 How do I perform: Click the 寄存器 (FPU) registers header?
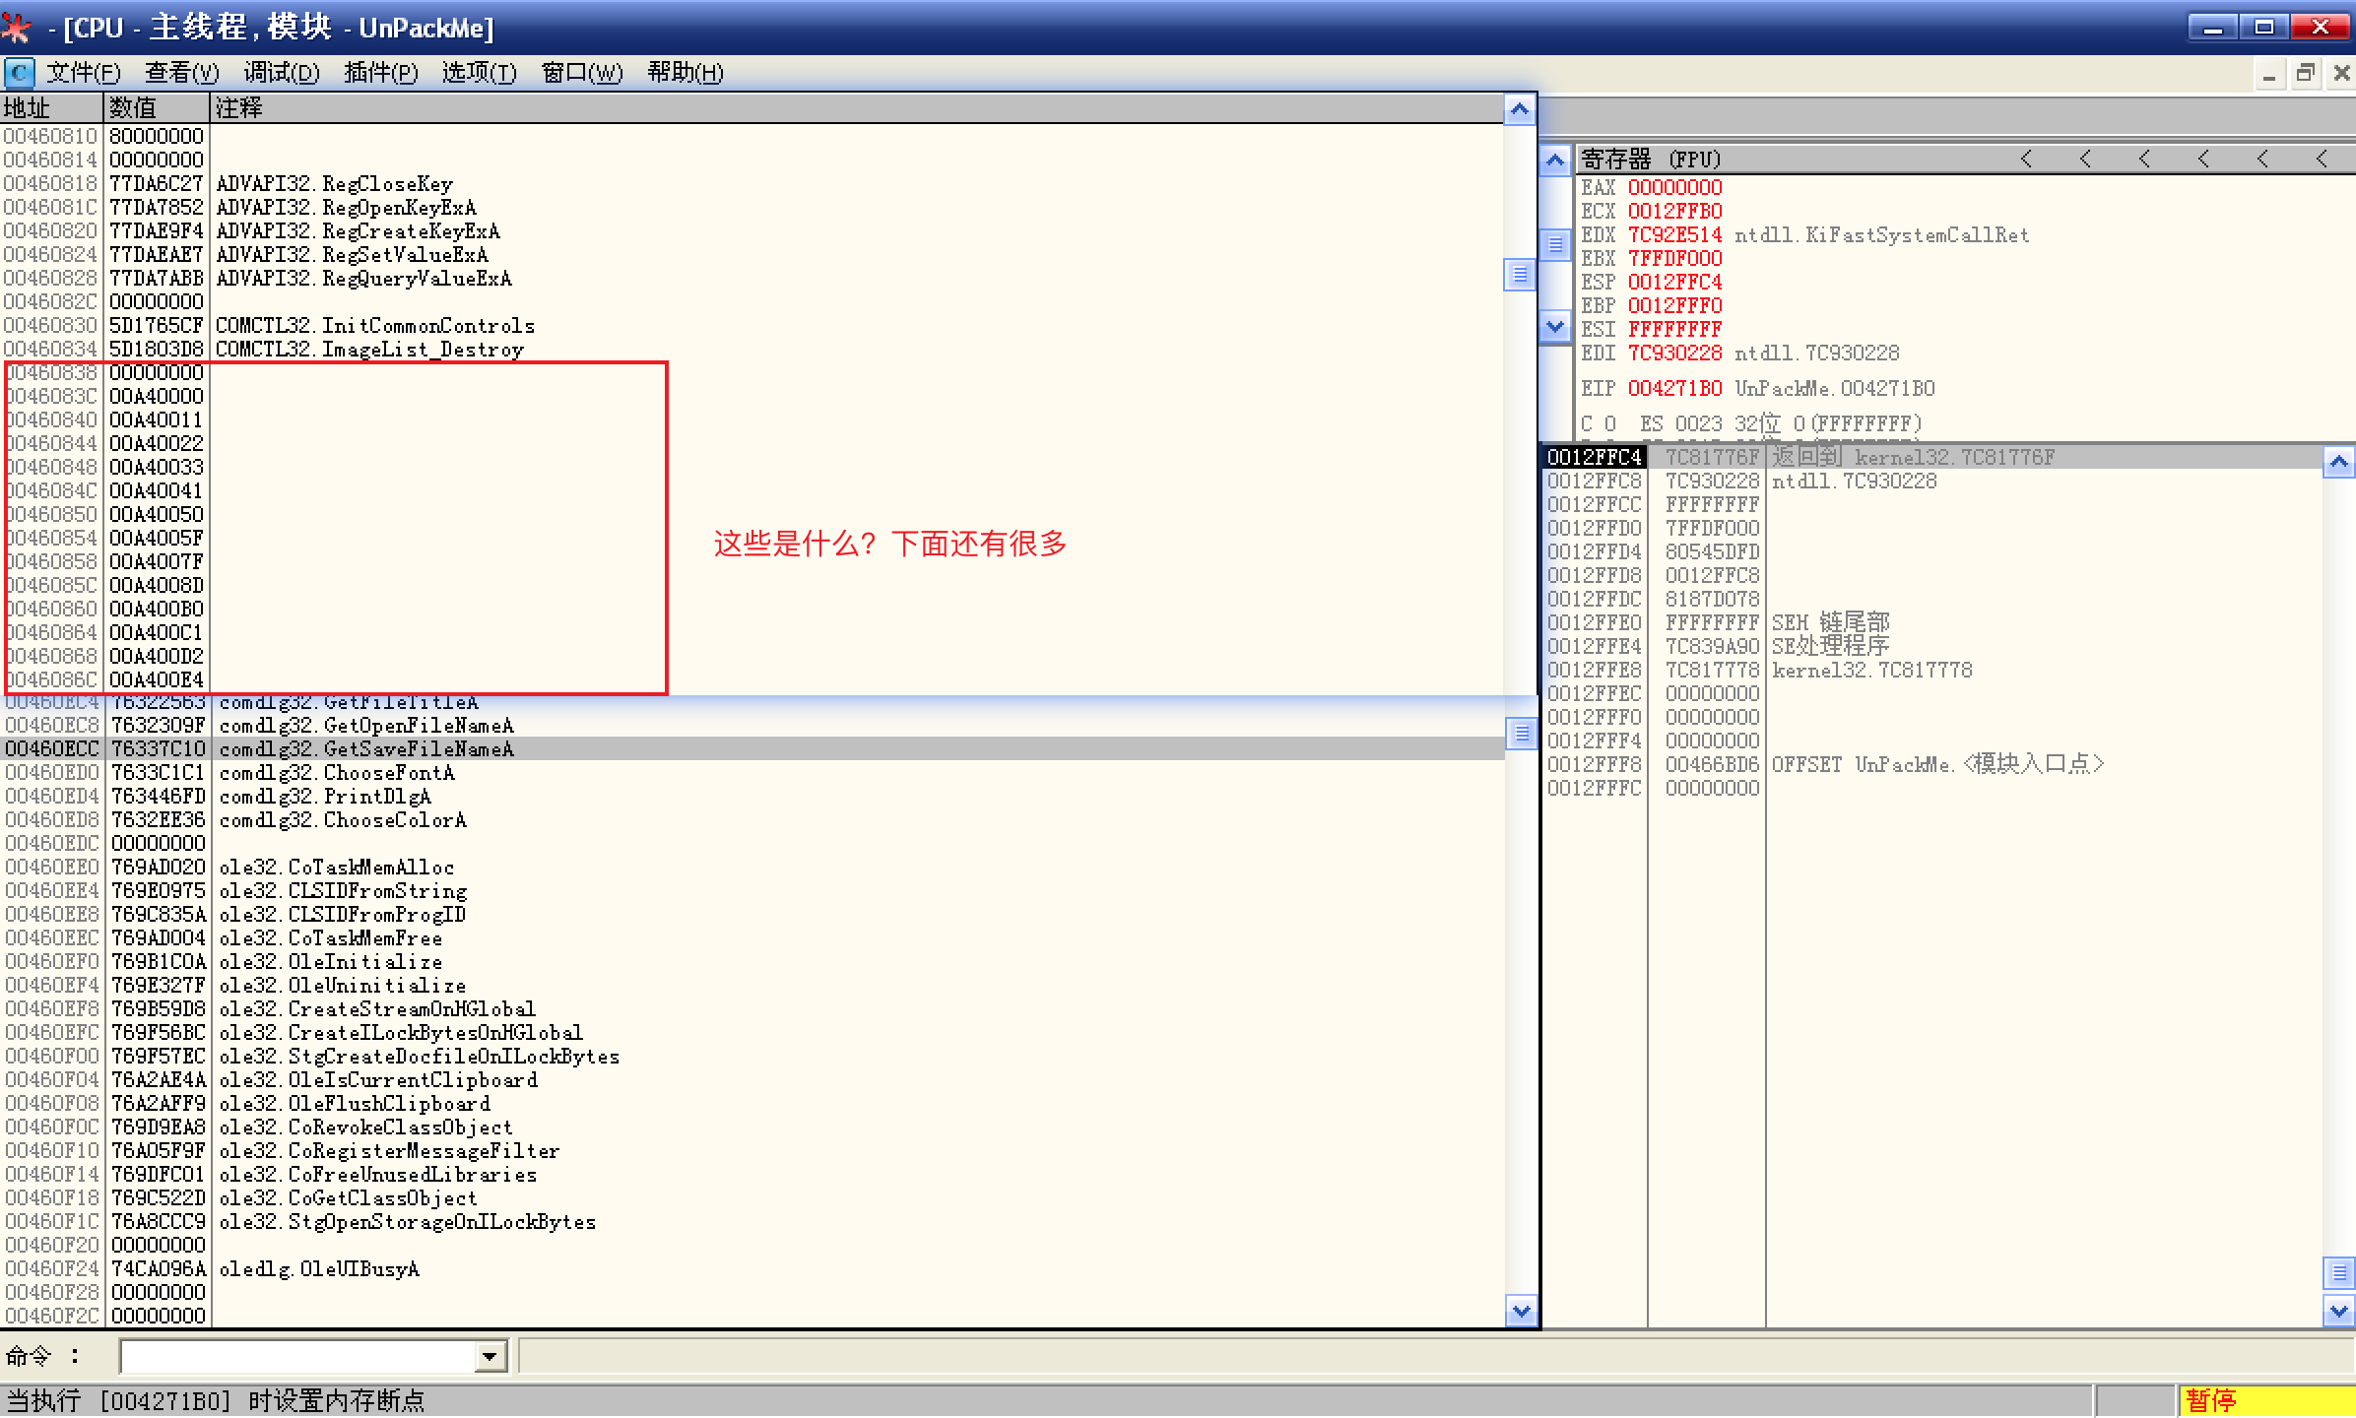(x=1651, y=159)
